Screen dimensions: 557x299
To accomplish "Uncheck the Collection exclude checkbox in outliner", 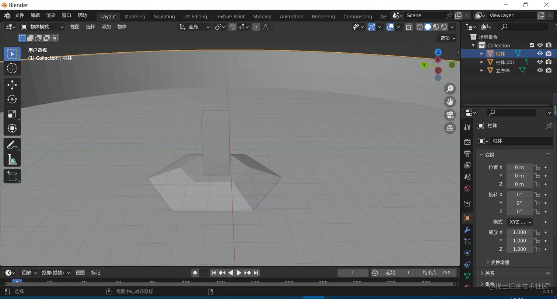I will click(532, 45).
